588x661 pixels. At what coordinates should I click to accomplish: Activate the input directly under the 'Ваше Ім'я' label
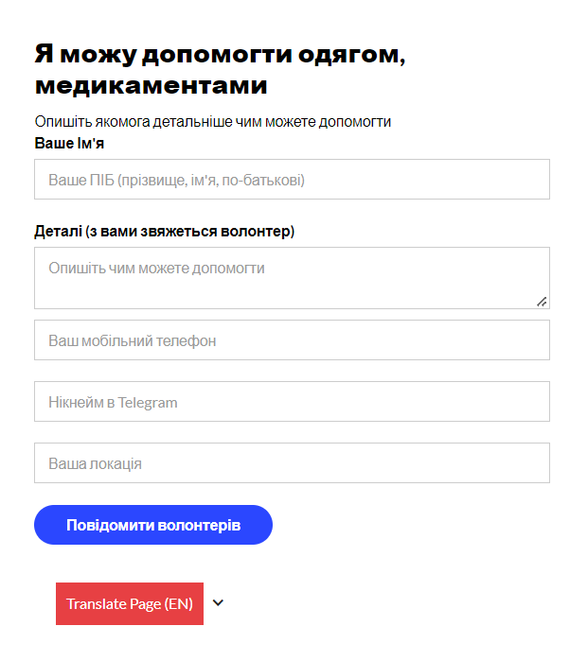click(x=292, y=180)
